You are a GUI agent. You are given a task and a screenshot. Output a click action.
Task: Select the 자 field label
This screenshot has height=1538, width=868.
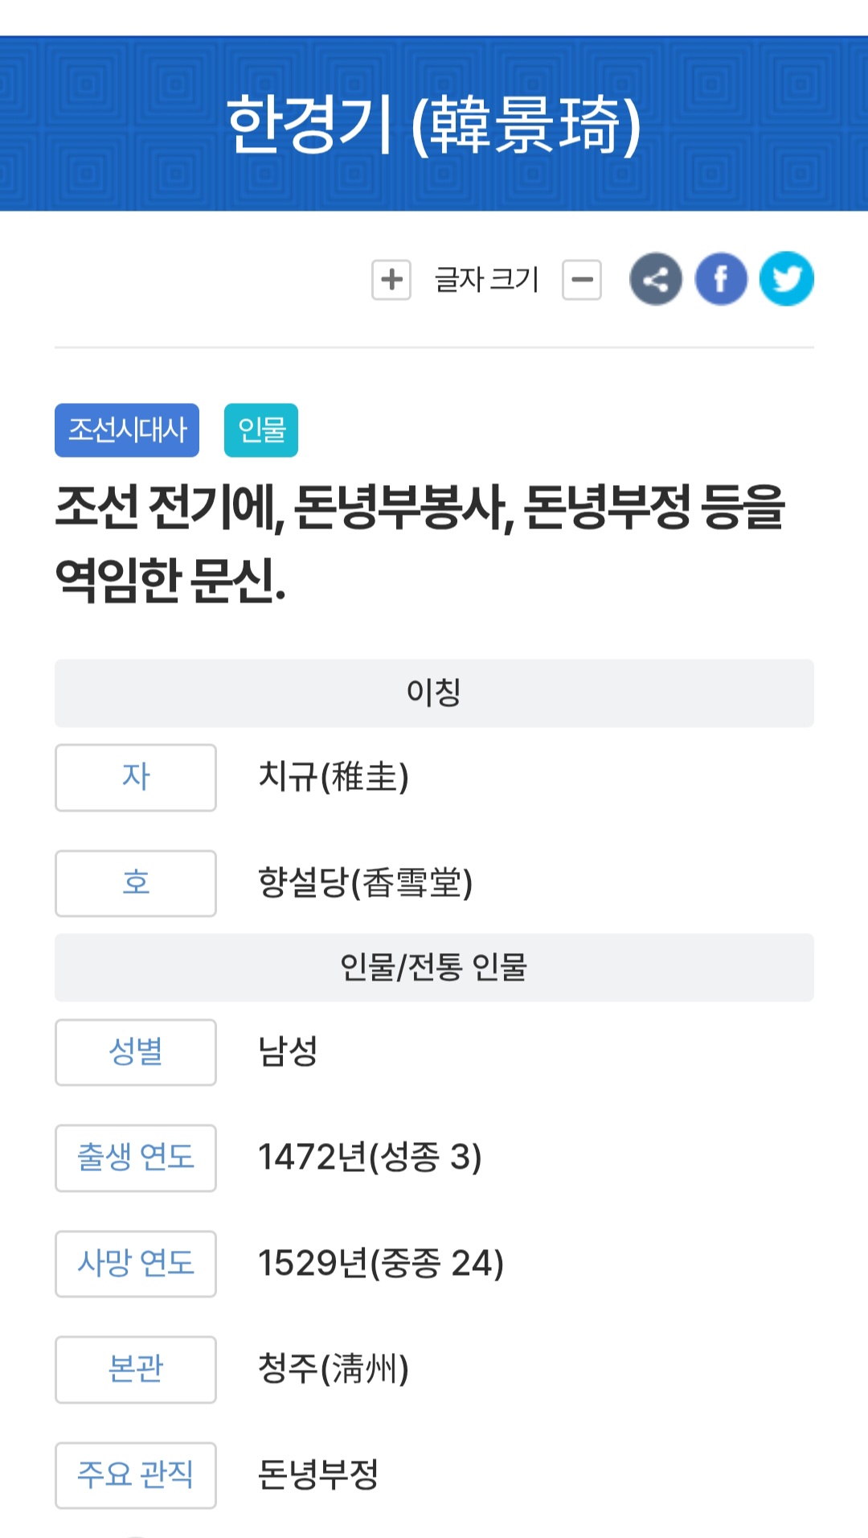(x=136, y=778)
